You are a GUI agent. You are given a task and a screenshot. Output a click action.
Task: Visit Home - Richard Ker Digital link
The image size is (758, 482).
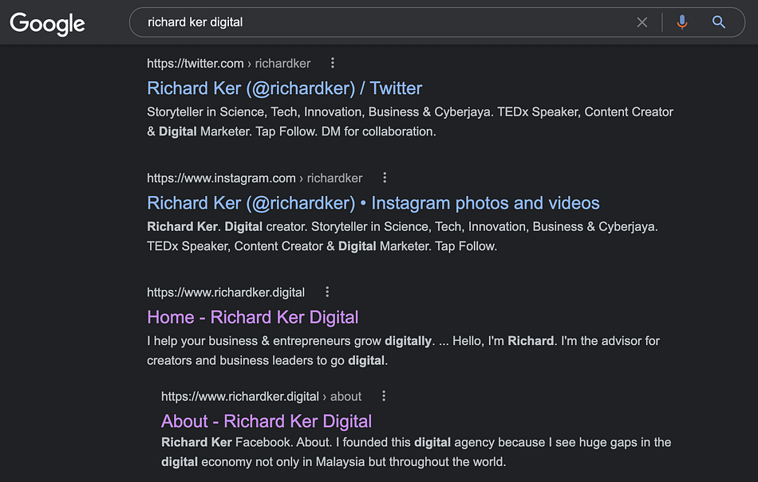[x=253, y=317]
